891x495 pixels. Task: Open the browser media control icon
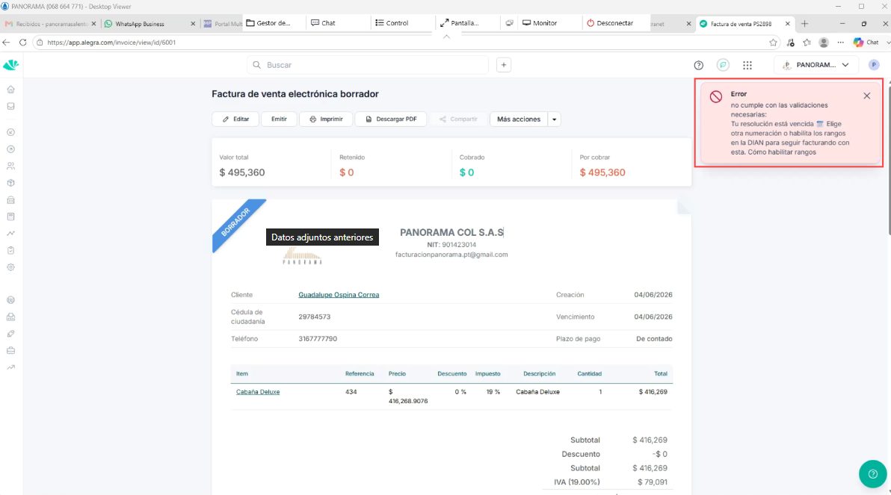(790, 43)
